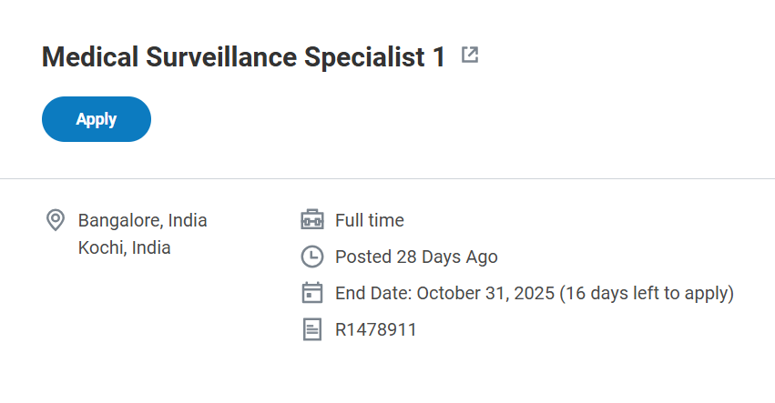Click the clock posted-time icon

[312, 257]
